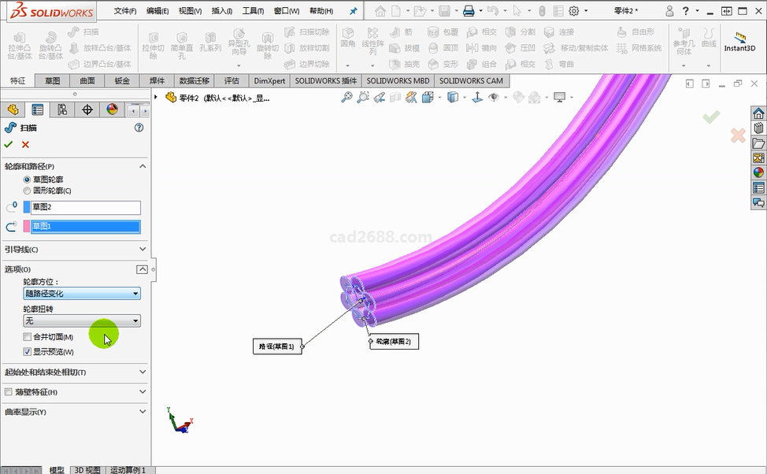Open the 轮廓方位 dropdown
The height and width of the screenshot is (474, 767).
coord(82,294)
